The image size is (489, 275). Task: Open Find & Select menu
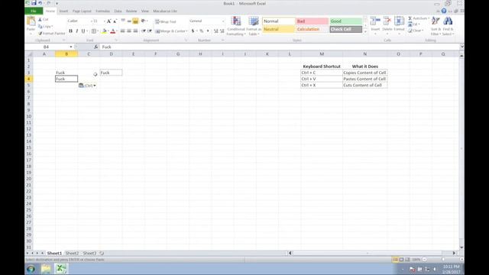coord(448,26)
